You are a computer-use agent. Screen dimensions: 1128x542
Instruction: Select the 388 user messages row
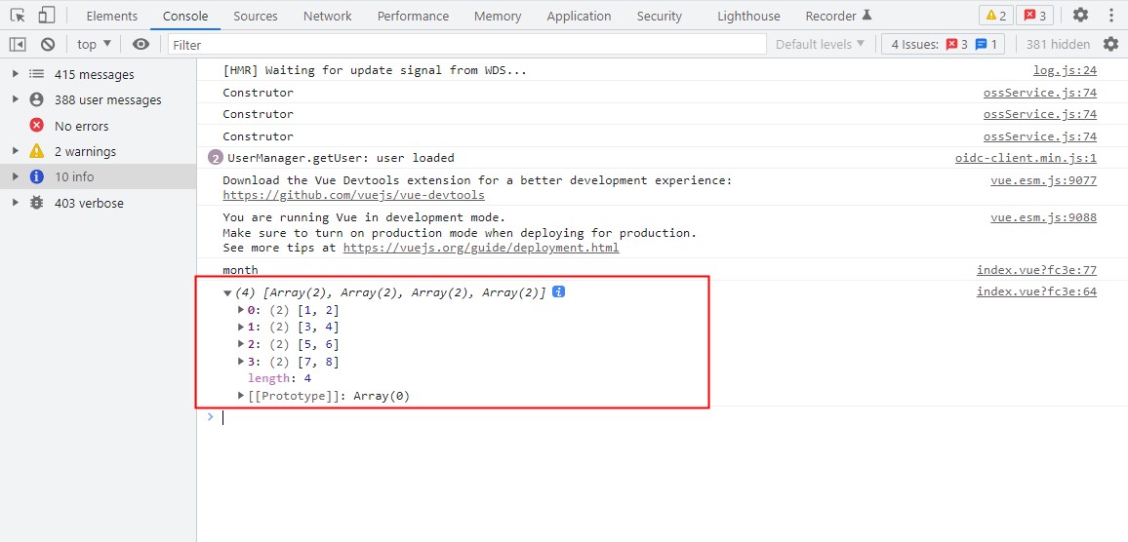point(98,99)
